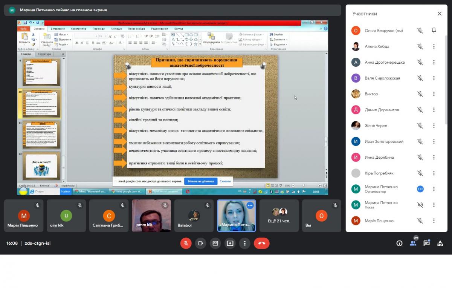Image resolution: width=452 pixels, height=288 pixels.
Task: Turn on the camera
Action: (x=200, y=243)
